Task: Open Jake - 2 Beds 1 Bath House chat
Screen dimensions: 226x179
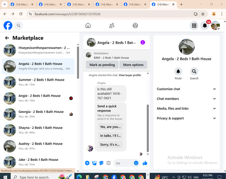Action: click(x=38, y=162)
